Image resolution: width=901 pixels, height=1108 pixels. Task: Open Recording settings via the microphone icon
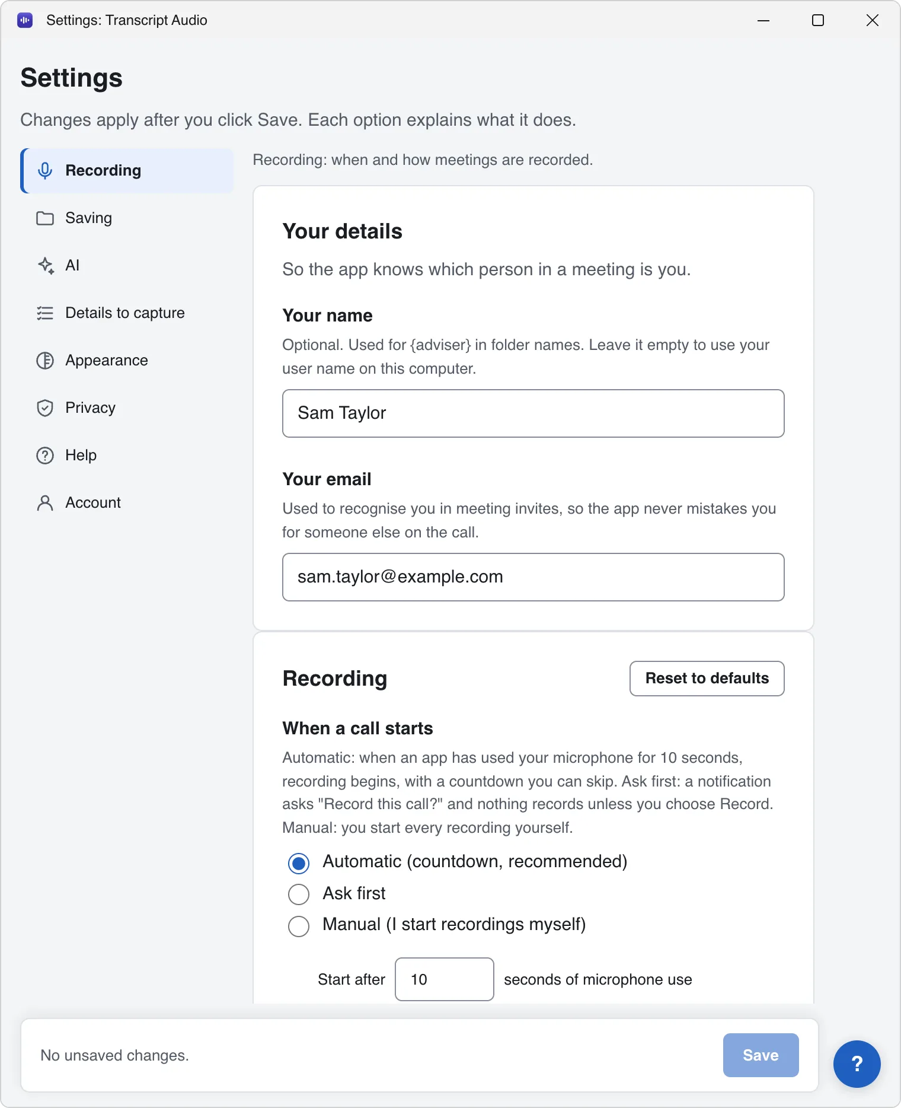point(45,171)
